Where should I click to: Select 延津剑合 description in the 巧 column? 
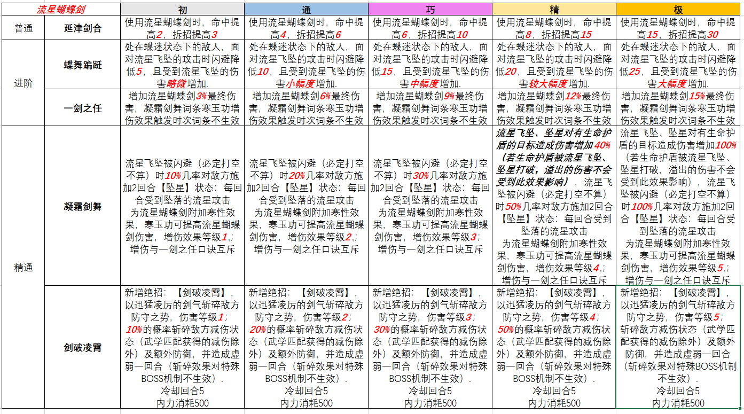pyautogui.click(x=430, y=28)
